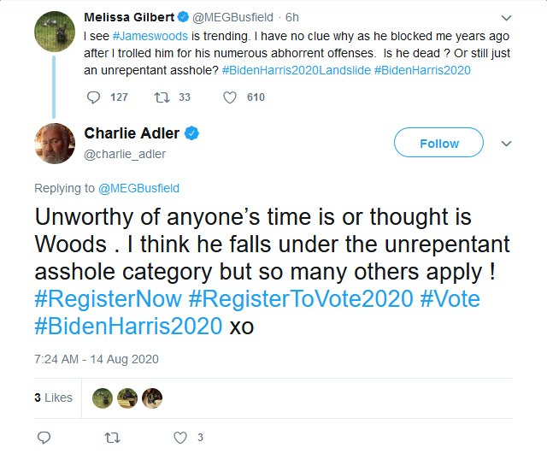547x471 pixels.
Task: Follow Charlie Adler
Action: 438,143
